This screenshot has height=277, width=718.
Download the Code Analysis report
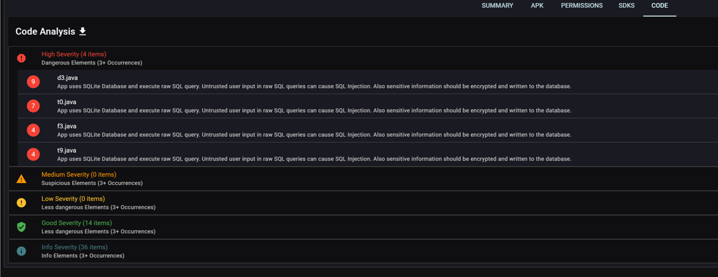(83, 31)
